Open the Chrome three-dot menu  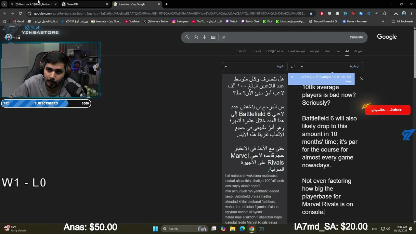pyautogui.click(x=411, y=13)
